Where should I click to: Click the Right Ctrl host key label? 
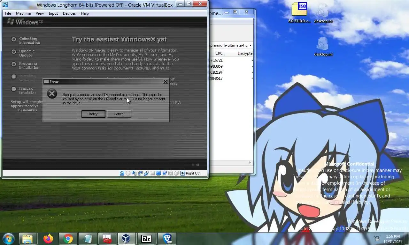(x=193, y=173)
